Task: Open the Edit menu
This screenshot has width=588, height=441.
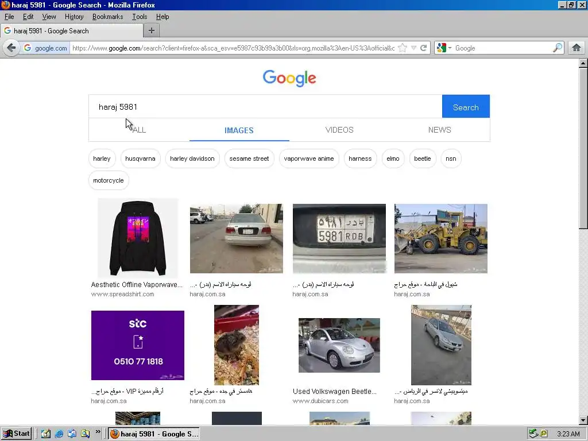Action: [28, 17]
